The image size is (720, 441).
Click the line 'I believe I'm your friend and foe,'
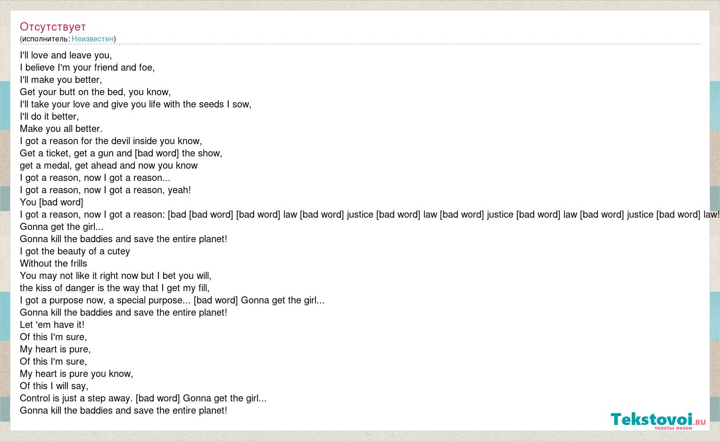(x=87, y=67)
